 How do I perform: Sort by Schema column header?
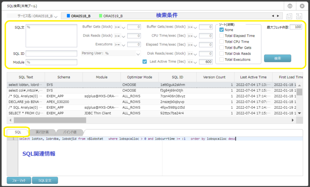(x=64, y=77)
